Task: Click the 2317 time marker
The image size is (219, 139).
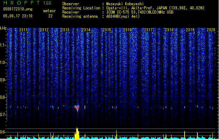Action: (x=148, y=30)
